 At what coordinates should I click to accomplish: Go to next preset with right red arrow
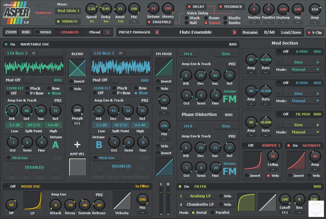pyautogui.click(x=235, y=32)
